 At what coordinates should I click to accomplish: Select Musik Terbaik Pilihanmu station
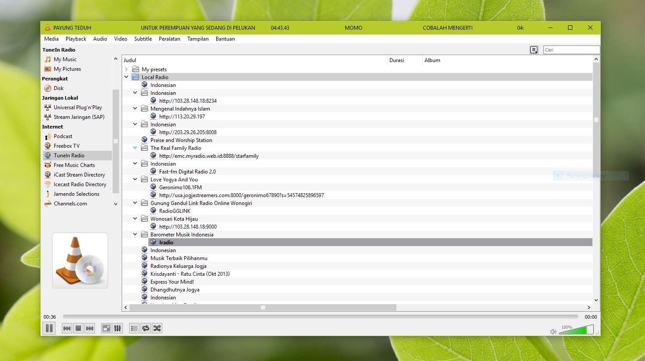pyautogui.click(x=179, y=258)
